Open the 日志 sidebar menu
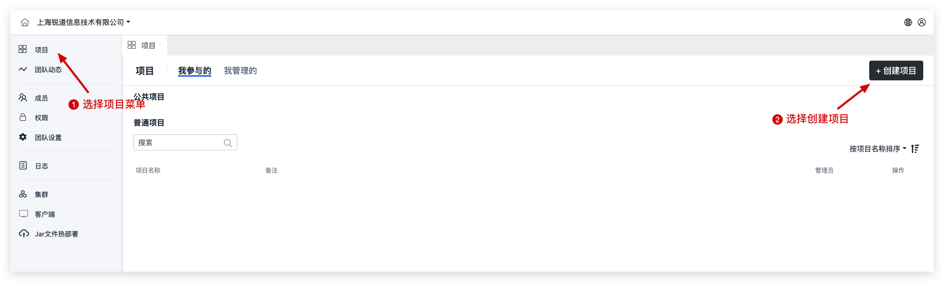This screenshot has width=944, height=282. [x=41, y=166]
